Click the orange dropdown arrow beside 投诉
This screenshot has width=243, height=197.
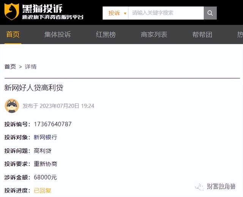125,13
